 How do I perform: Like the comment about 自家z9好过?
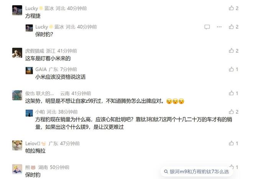[x=231, y=93]
